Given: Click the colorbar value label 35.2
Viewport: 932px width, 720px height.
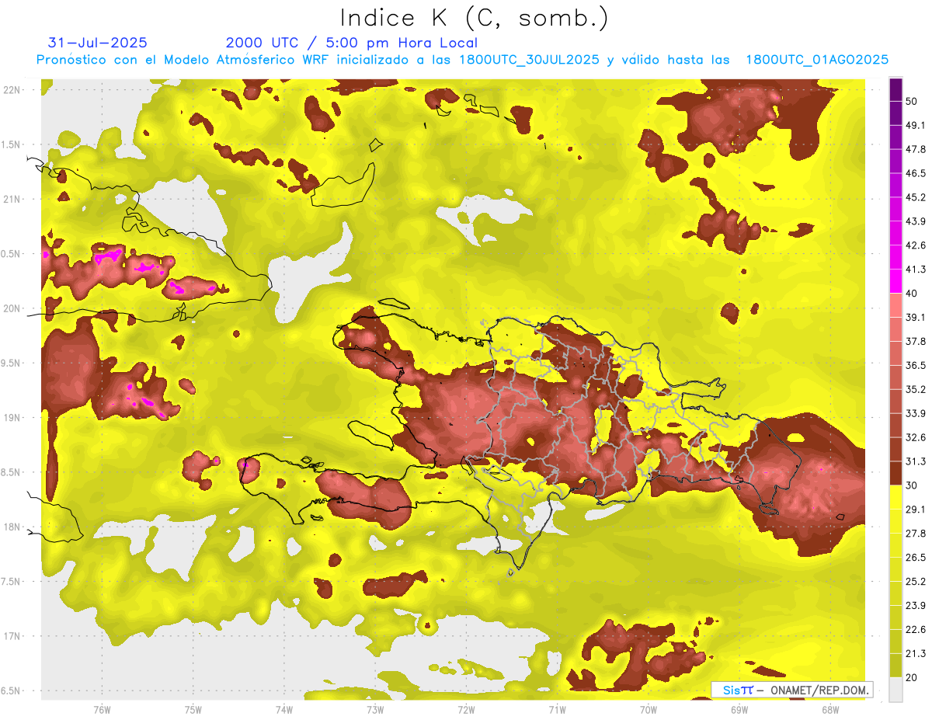Looking at the screenshot, I should (x=916, y=389).
